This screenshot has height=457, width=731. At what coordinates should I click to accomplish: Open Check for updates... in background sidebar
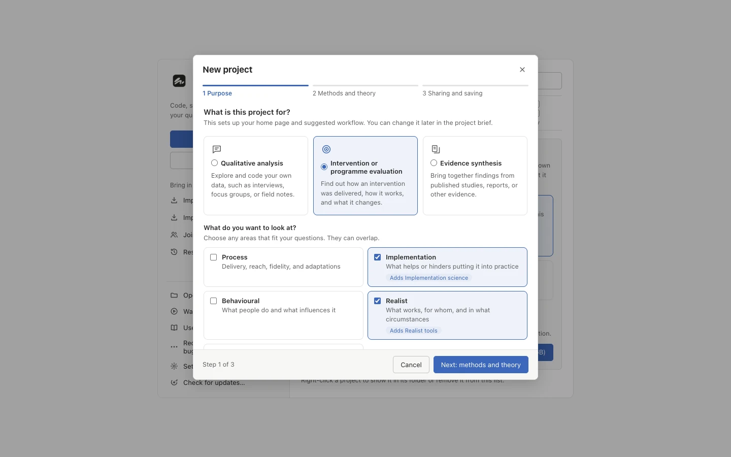coord(214,383)
